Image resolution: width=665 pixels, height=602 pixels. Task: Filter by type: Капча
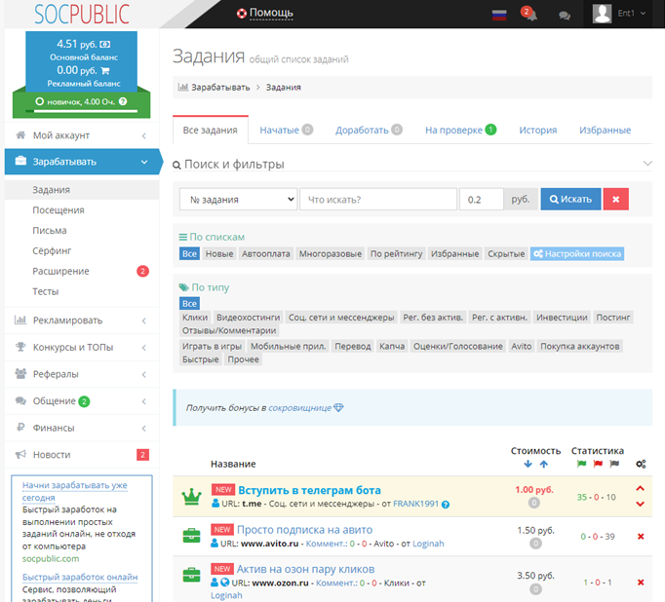[x=392, y=346]
